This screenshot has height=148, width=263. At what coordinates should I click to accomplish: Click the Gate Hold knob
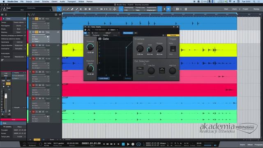point(150,49)
